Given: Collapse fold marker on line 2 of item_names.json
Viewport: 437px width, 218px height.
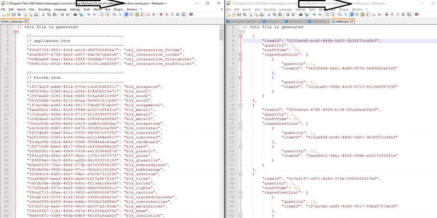Looking at the screenshot, I should pyautogui.click(x=15, y=32).
